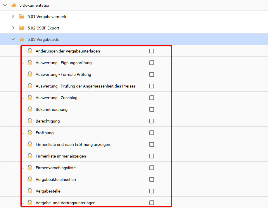
Task: Select Auswertung - Prüfung der Angemessenheit des Preises text
Action: [86, 86]
